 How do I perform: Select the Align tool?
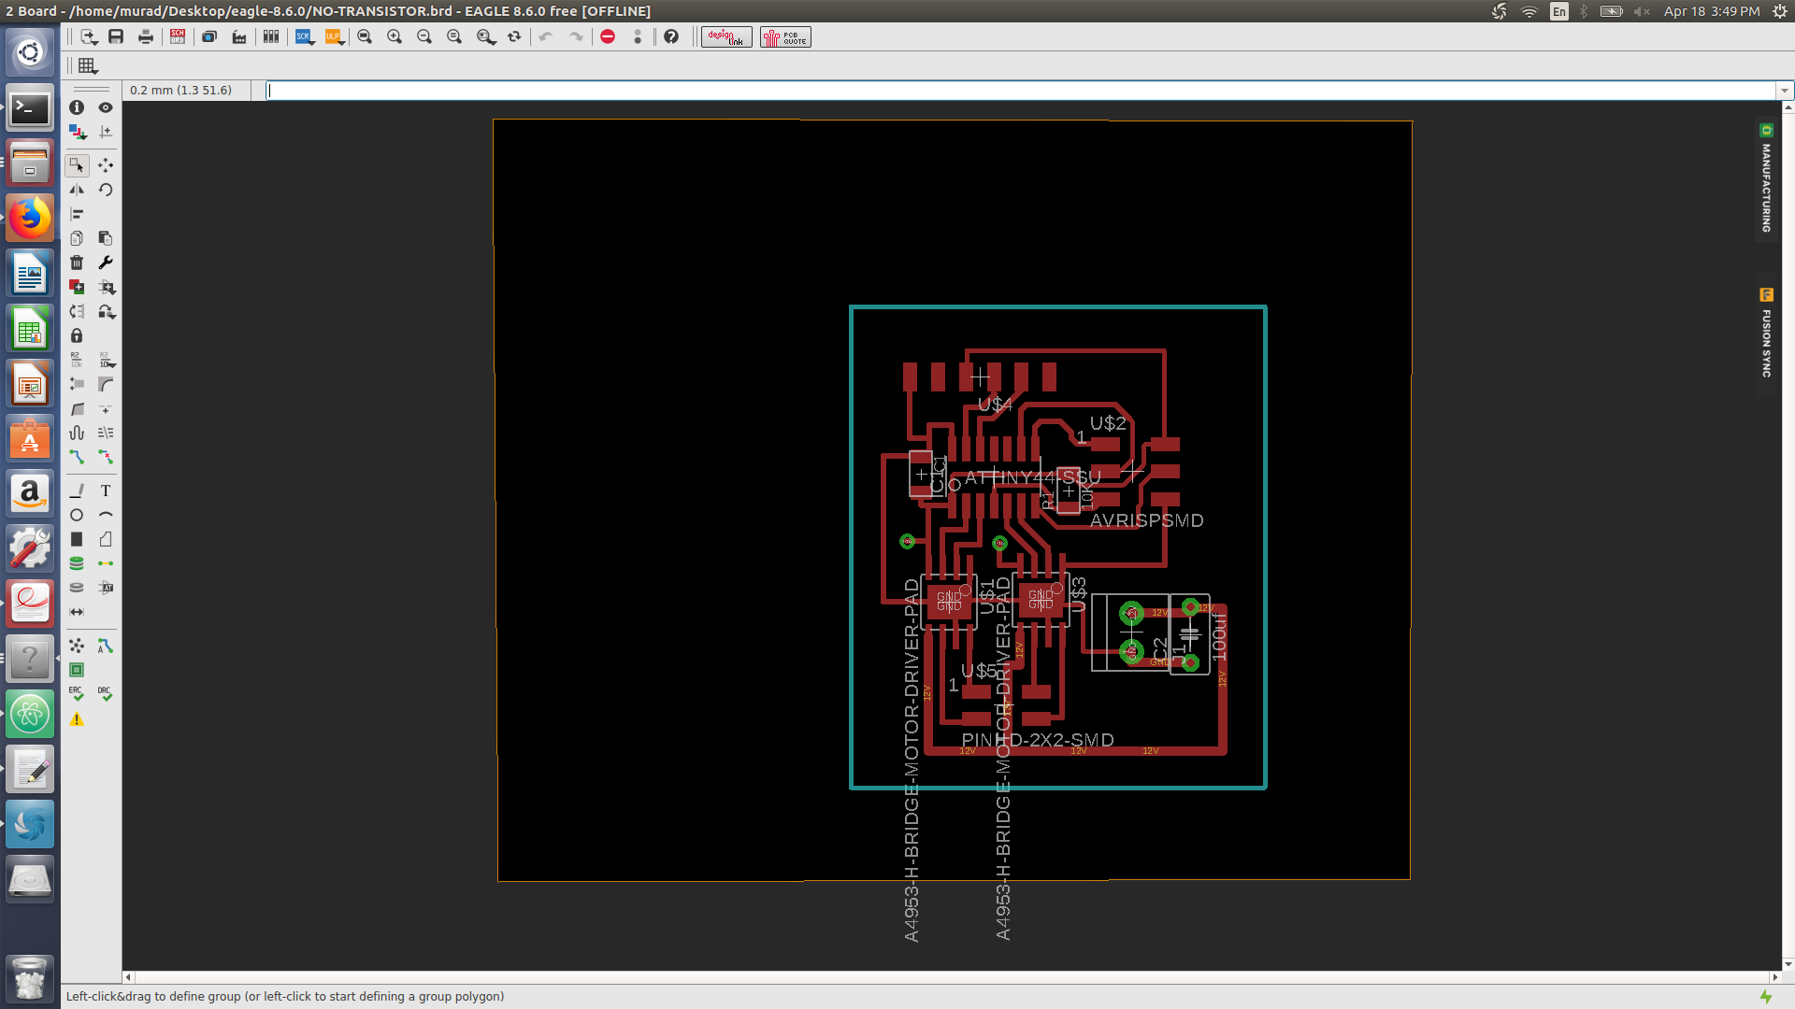(x=77, y=214)
